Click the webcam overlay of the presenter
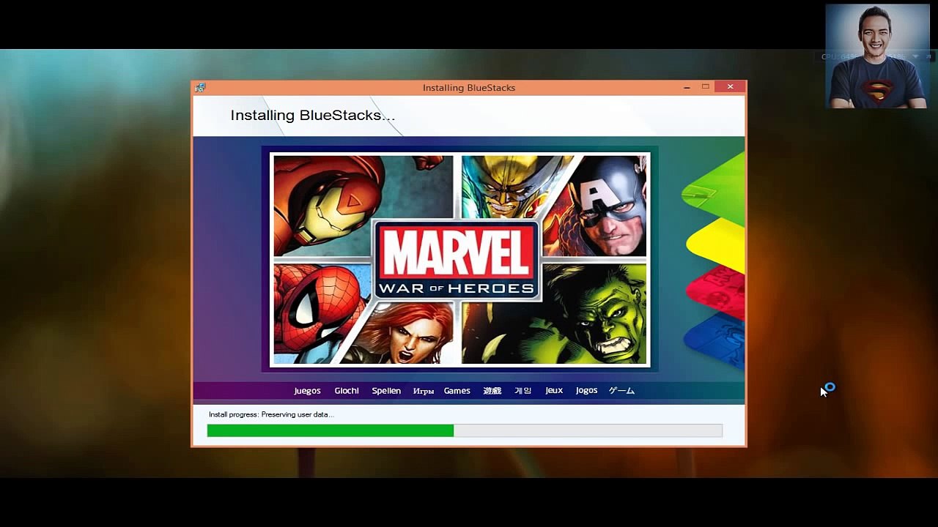Viewport: 938px width, 527px height. click(x=878, y=56)
